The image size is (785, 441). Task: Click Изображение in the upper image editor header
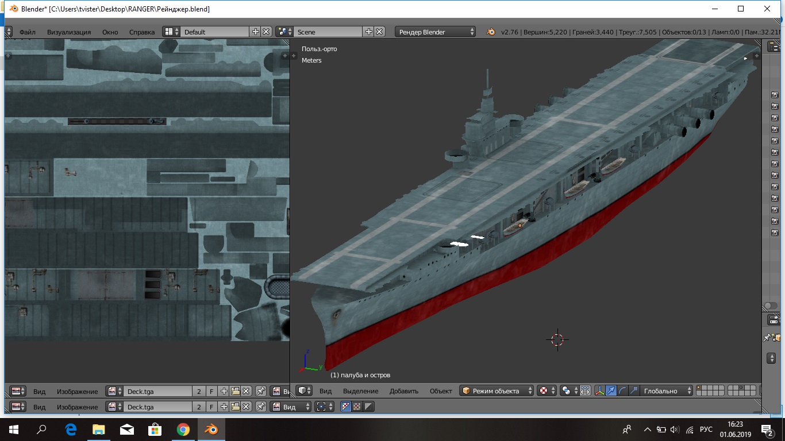[77, 392]
